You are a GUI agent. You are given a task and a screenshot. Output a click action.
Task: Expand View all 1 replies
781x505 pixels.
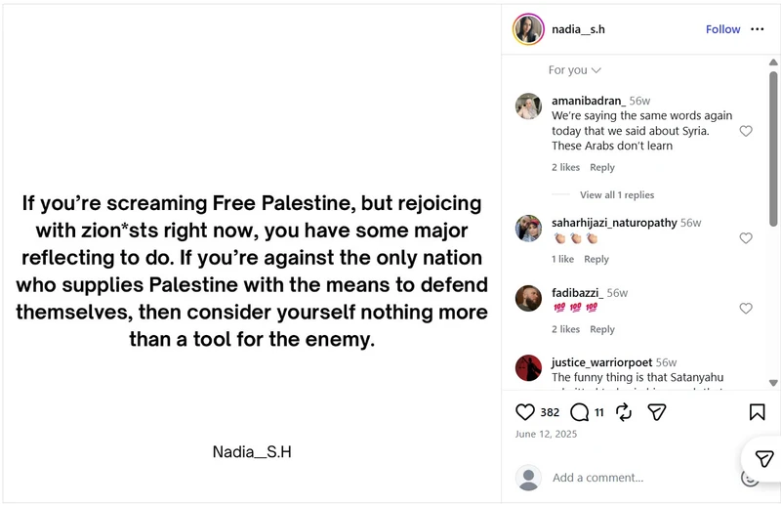coord(617,195)
